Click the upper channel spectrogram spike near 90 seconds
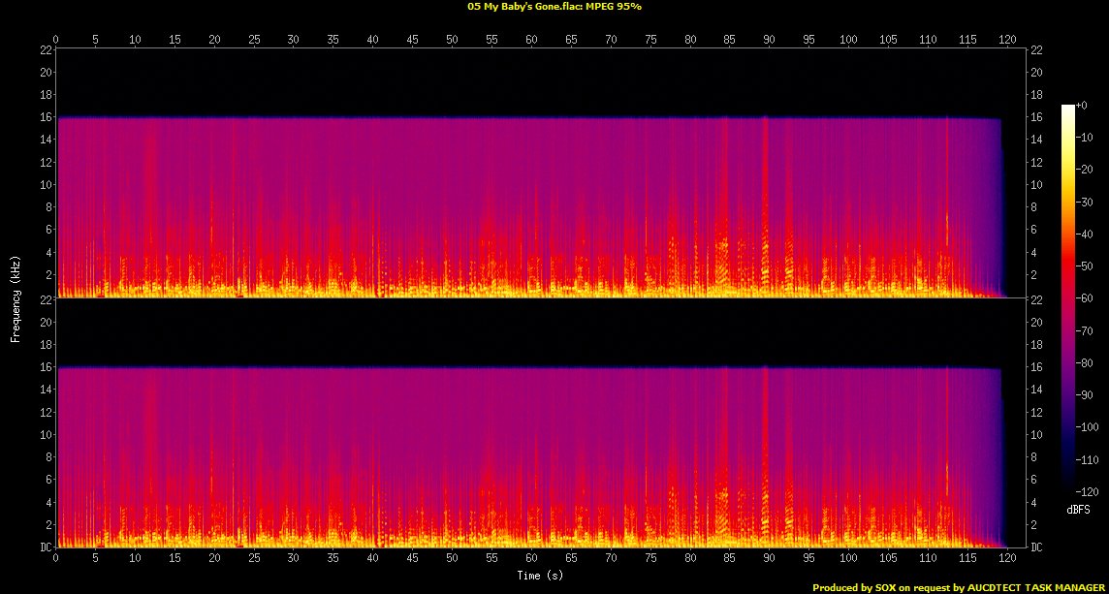The height and width of the screenshot is (594, 1109). tap(766, 194)
